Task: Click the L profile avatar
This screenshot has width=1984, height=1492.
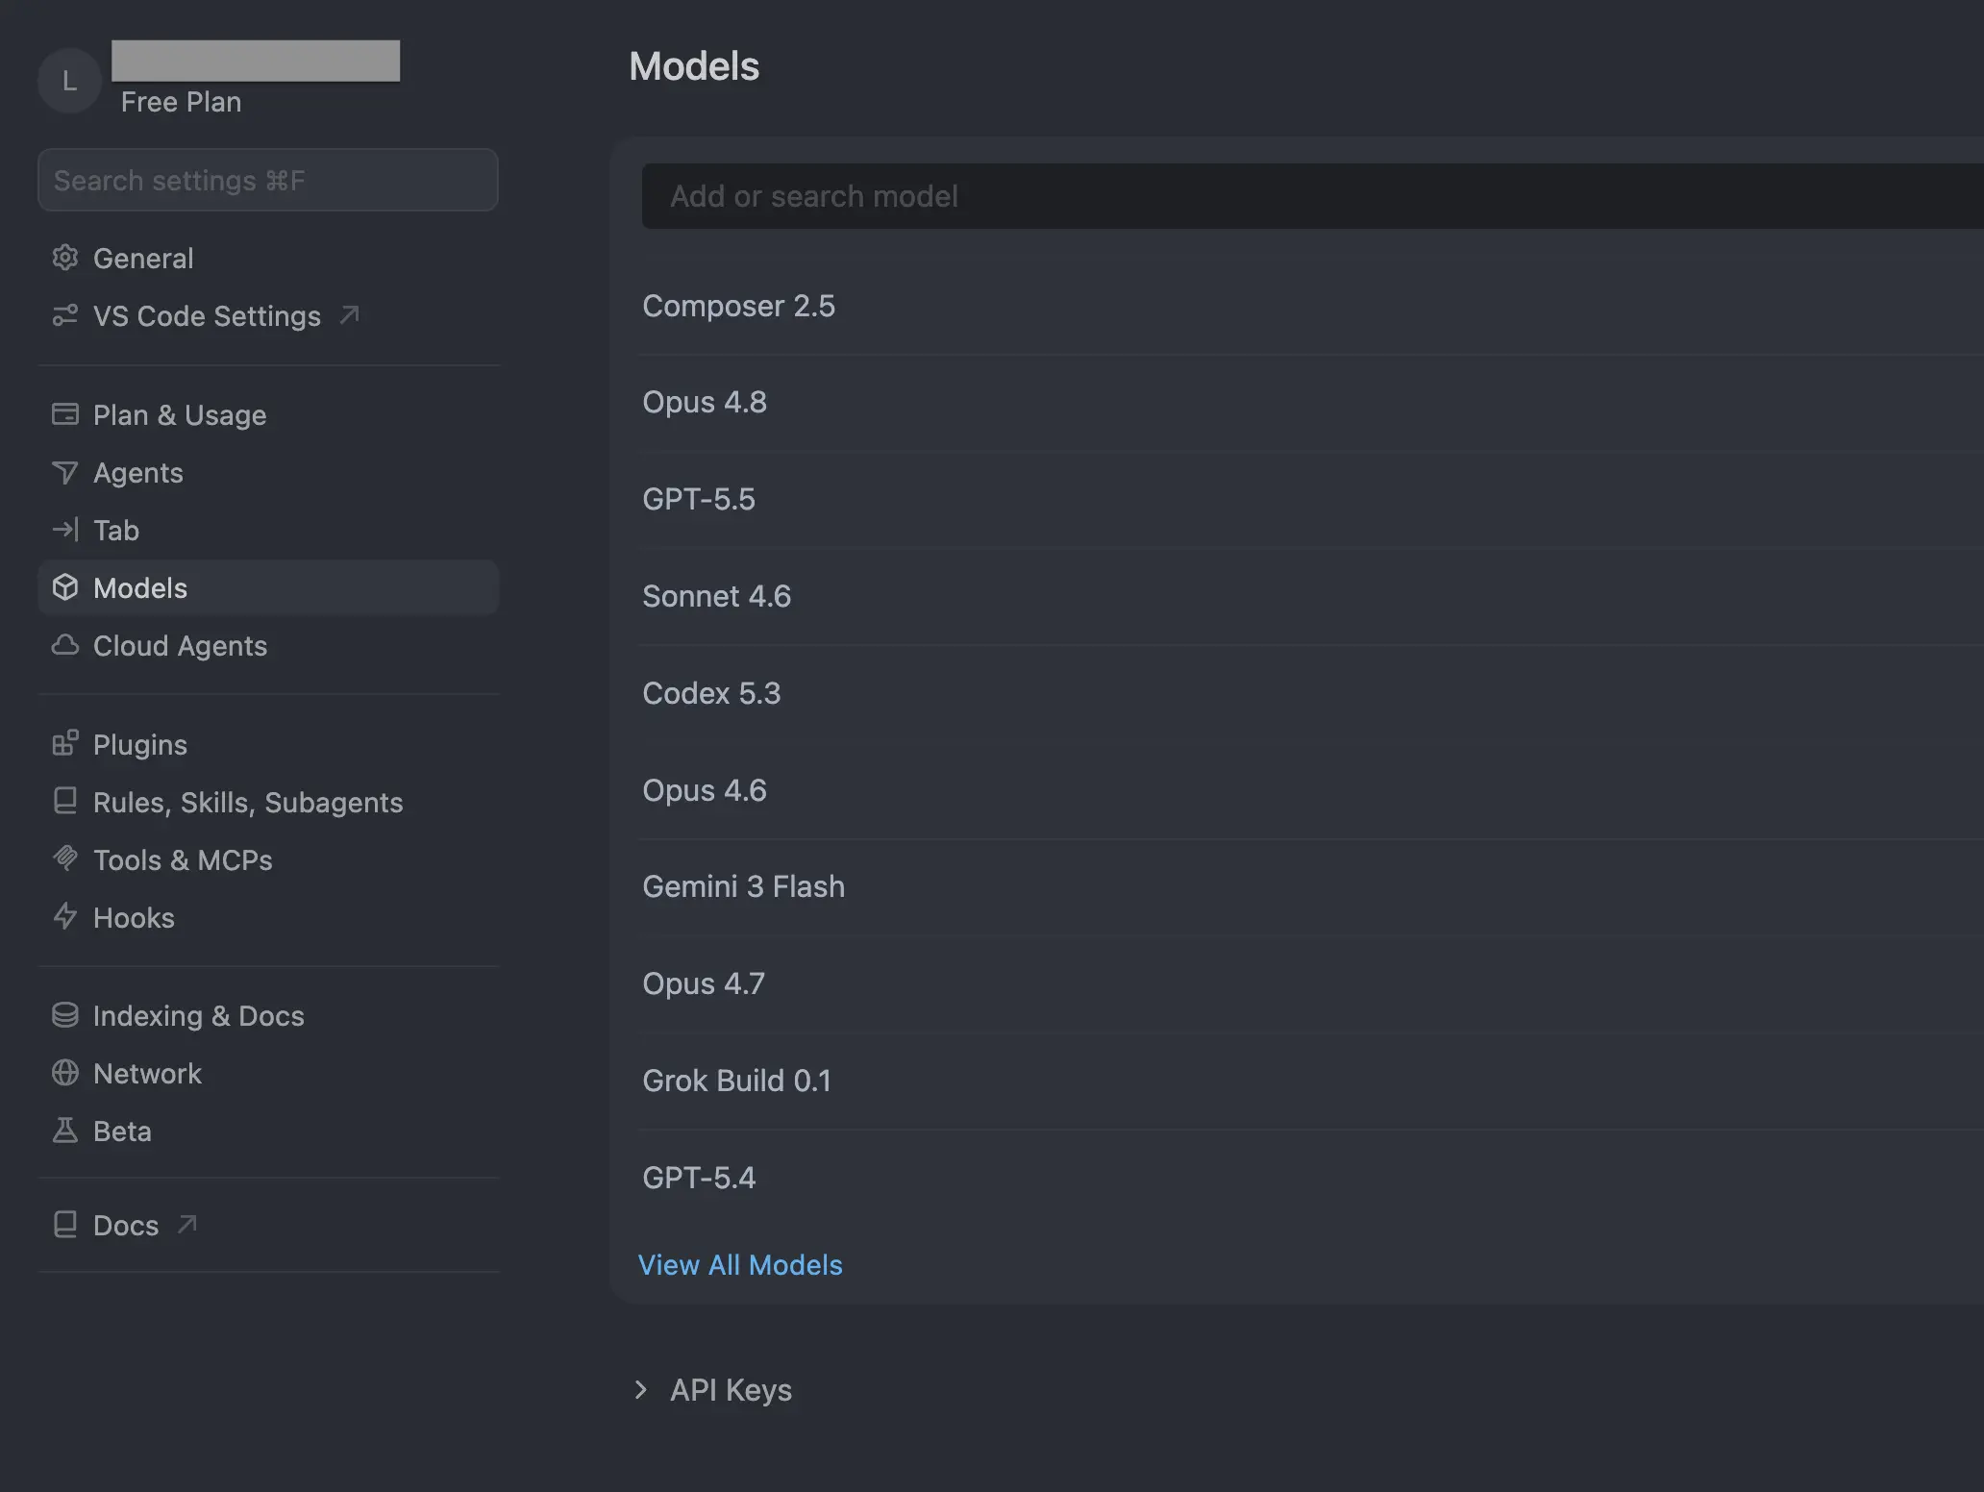Action: (69, 81)
